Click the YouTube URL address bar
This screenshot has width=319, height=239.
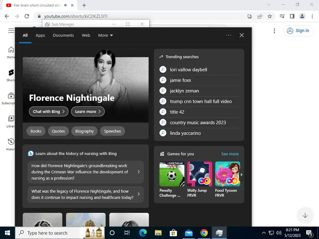[x=140, y=16]
